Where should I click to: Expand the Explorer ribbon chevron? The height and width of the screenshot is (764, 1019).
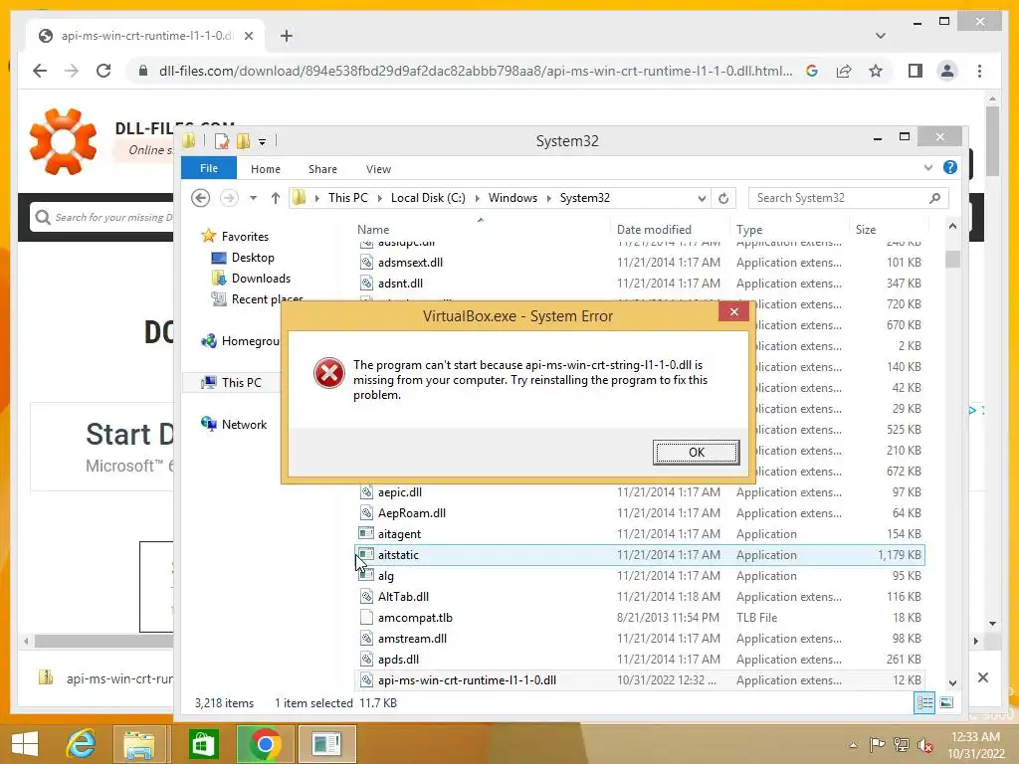(928, 167)
